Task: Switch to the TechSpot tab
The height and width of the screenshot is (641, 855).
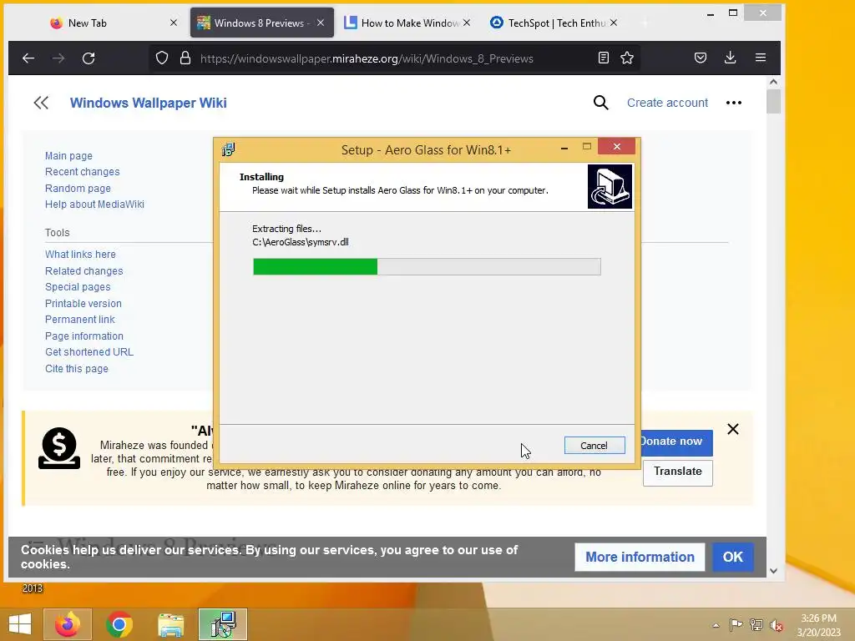Action: (x=556, y=23)
